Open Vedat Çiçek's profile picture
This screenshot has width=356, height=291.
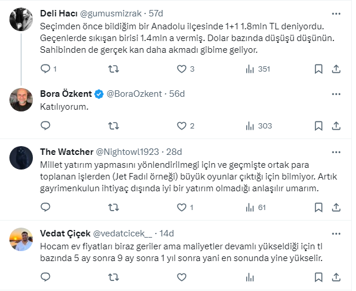coord(22,239)
